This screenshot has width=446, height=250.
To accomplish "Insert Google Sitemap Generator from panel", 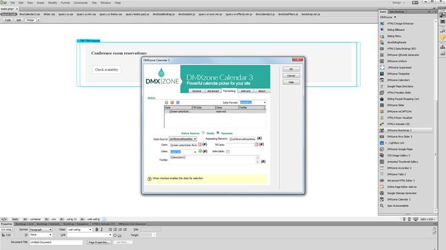I will 401,193.
